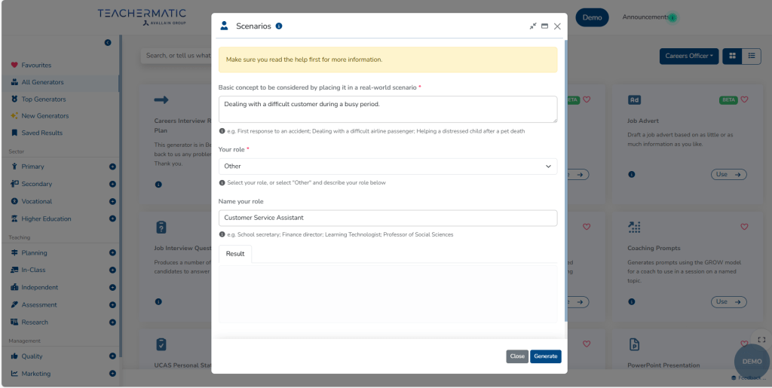Click info icon on Job Interview Questions card
This screenshot has width=772, height=388.
coord(158,302)
